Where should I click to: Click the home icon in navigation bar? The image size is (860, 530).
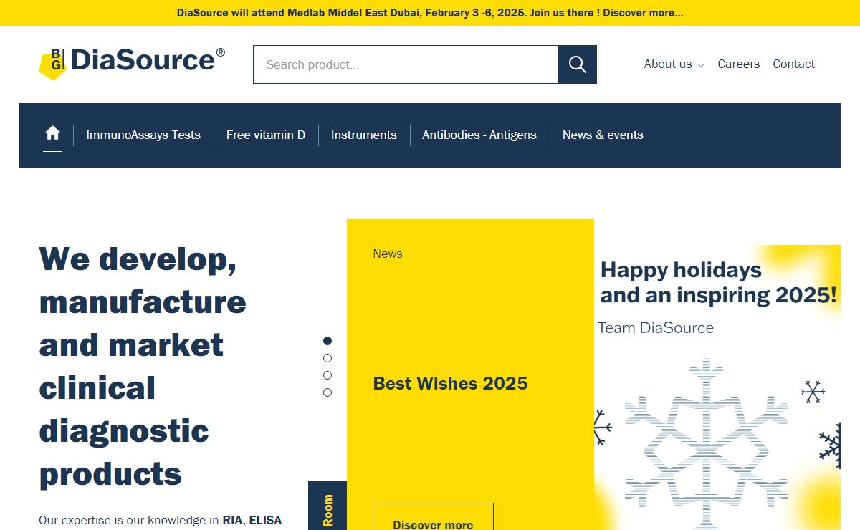point(52,134)
